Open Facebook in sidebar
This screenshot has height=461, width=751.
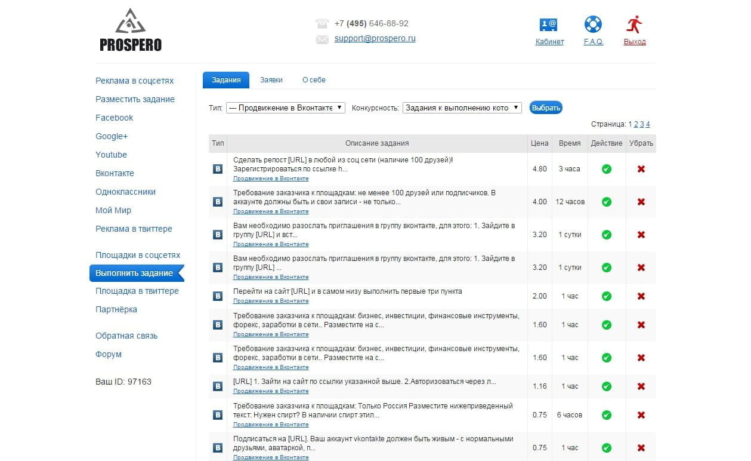point(115,118)
